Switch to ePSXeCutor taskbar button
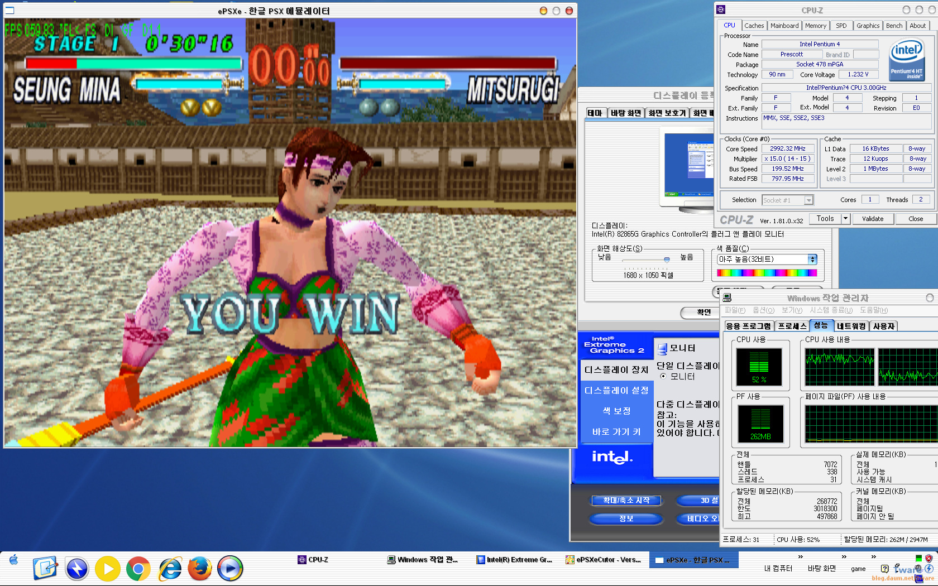938x586 pixels. coord(604,560)
